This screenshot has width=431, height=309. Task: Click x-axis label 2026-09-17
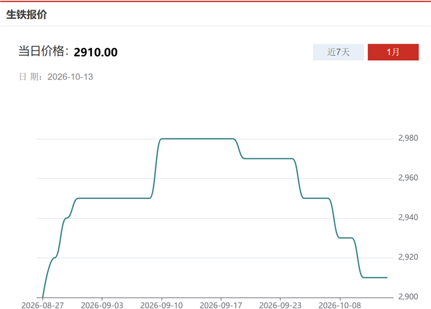[221, 305]
